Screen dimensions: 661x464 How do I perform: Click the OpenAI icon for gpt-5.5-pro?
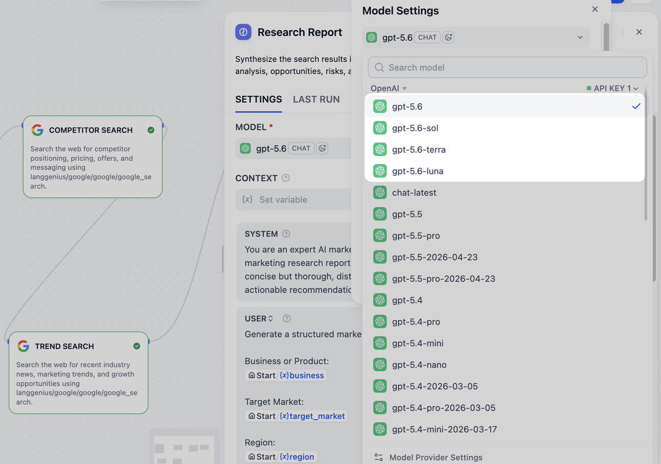click(380, 236)
